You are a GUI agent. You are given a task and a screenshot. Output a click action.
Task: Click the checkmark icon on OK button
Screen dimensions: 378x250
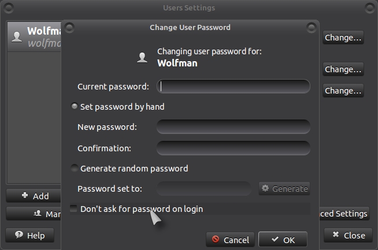coord(275,240)
